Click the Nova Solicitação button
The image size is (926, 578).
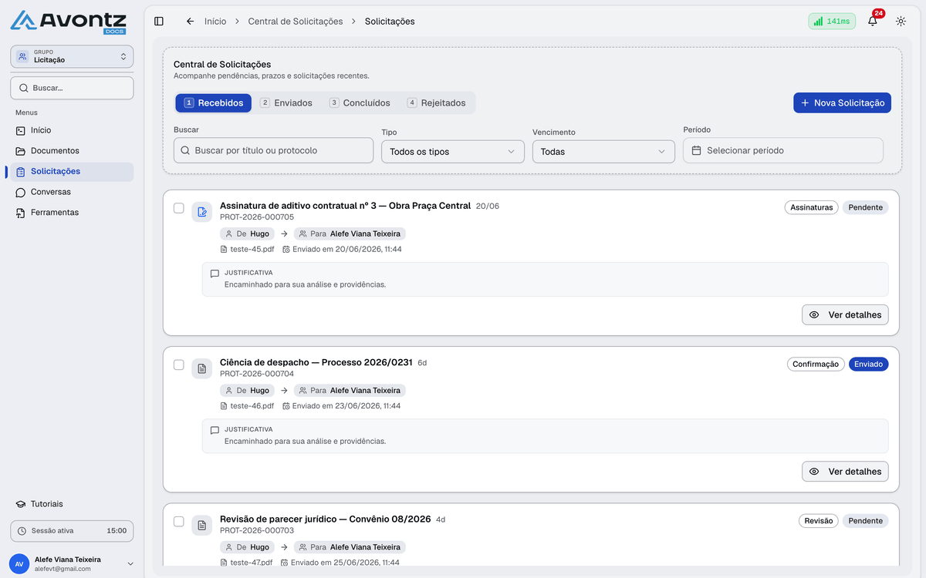pyautogui.click(x=842, y=102)
